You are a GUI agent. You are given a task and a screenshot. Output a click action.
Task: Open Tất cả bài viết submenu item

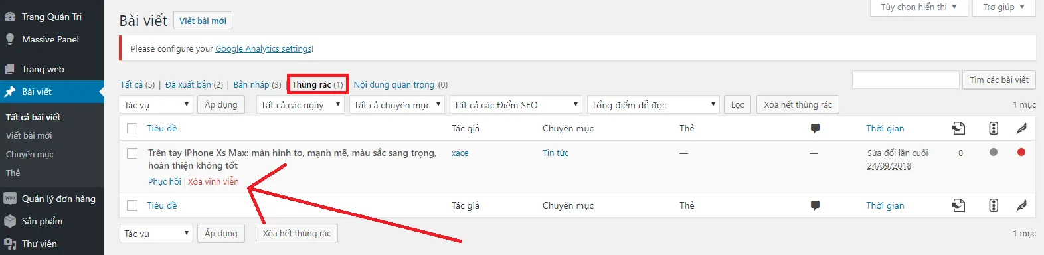33,117
